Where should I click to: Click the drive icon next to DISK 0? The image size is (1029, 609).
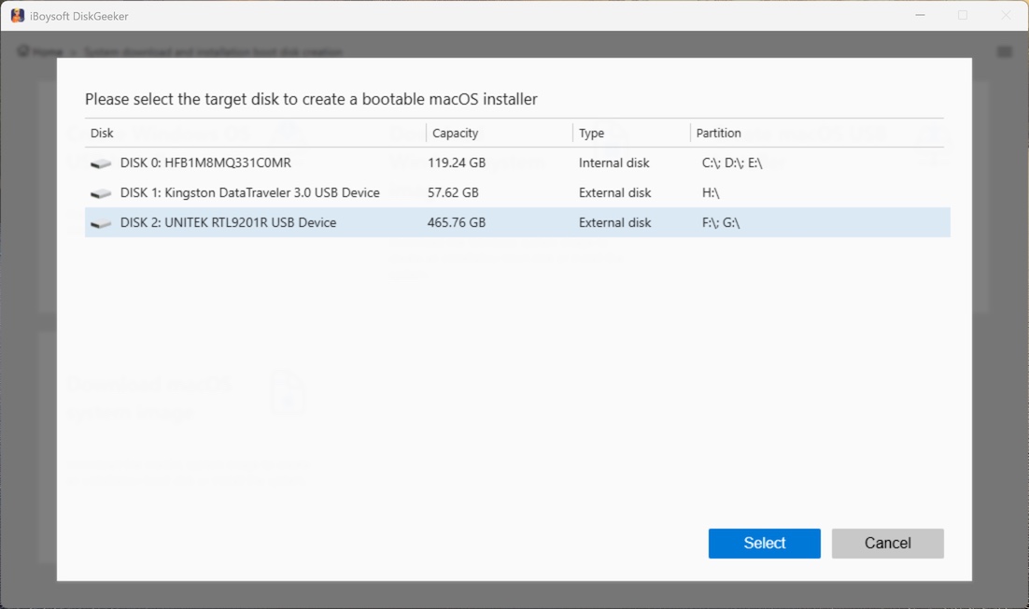click(x=100, y=163)
